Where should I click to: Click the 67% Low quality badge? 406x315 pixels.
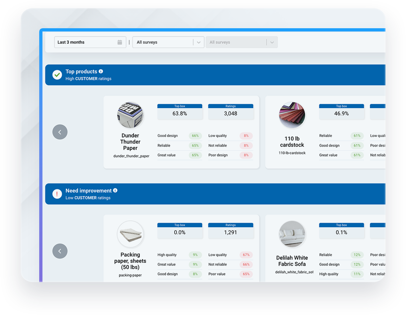tap(246, 255)
